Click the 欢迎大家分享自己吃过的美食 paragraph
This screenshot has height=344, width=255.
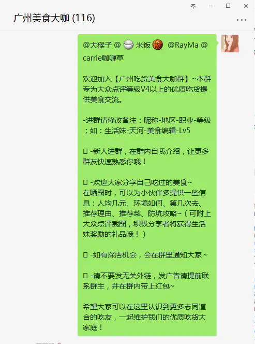click(146, 208)
